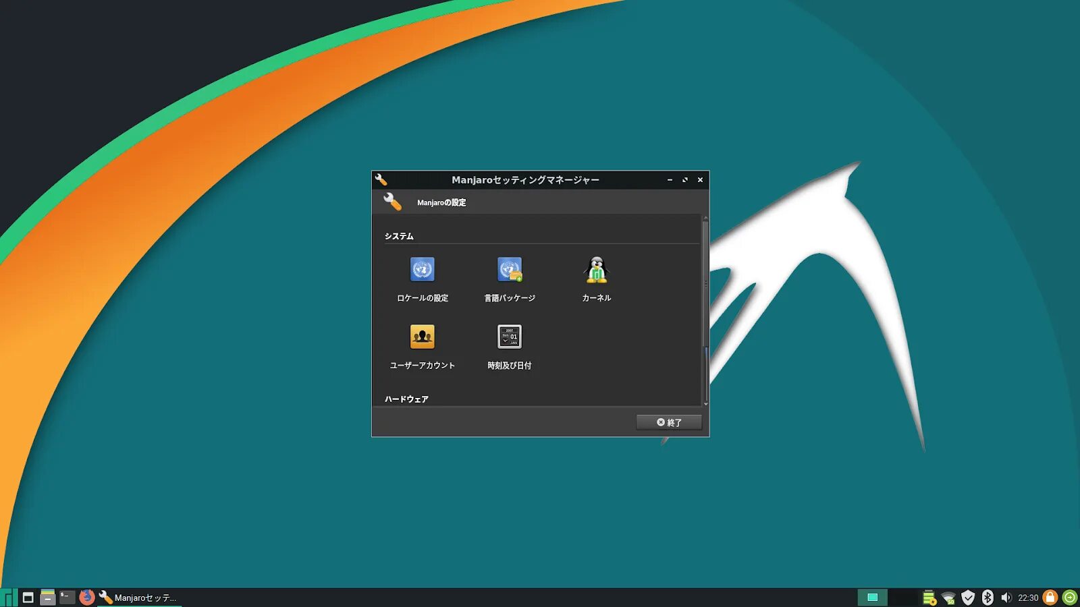Launch the file manager from taskbar
This screenshot has height=607, width=1080.
(47, 598)
